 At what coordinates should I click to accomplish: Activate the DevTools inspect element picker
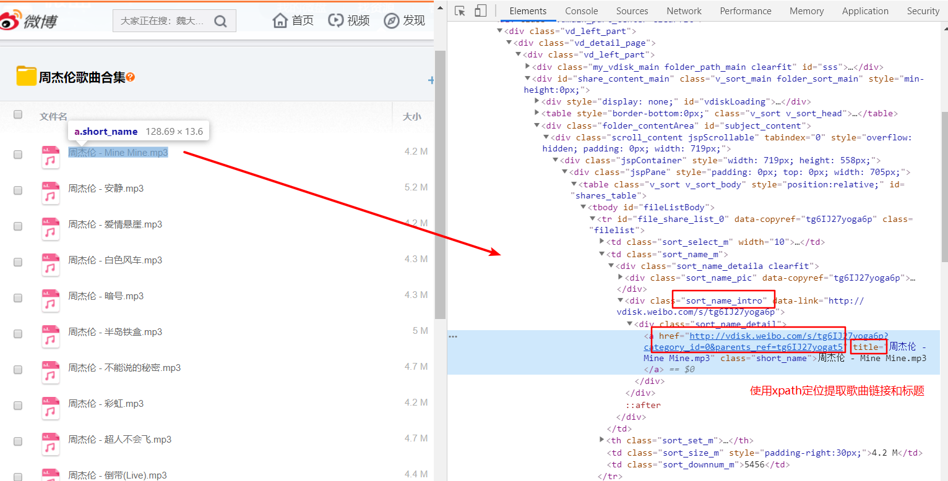coord(460,11)
